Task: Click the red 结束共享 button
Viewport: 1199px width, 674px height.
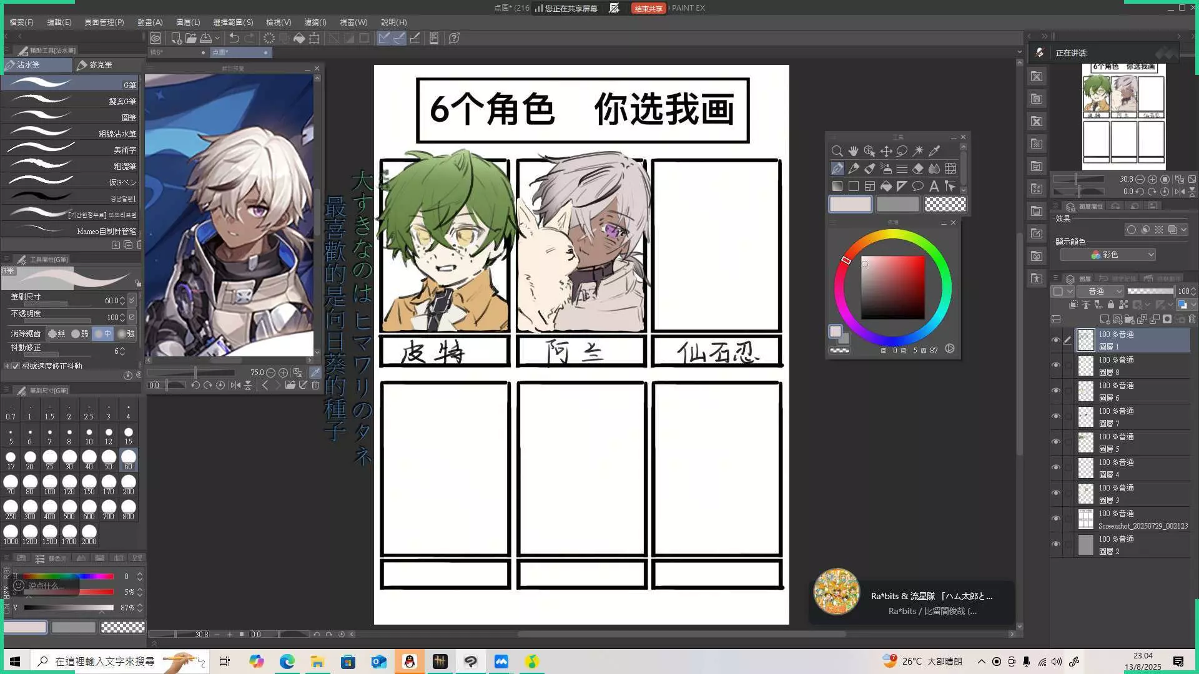Action: pyautogui.click(x=648, y=8)
